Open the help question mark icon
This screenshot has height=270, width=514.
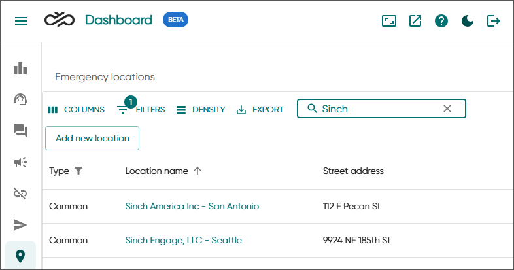coord(441,21)
